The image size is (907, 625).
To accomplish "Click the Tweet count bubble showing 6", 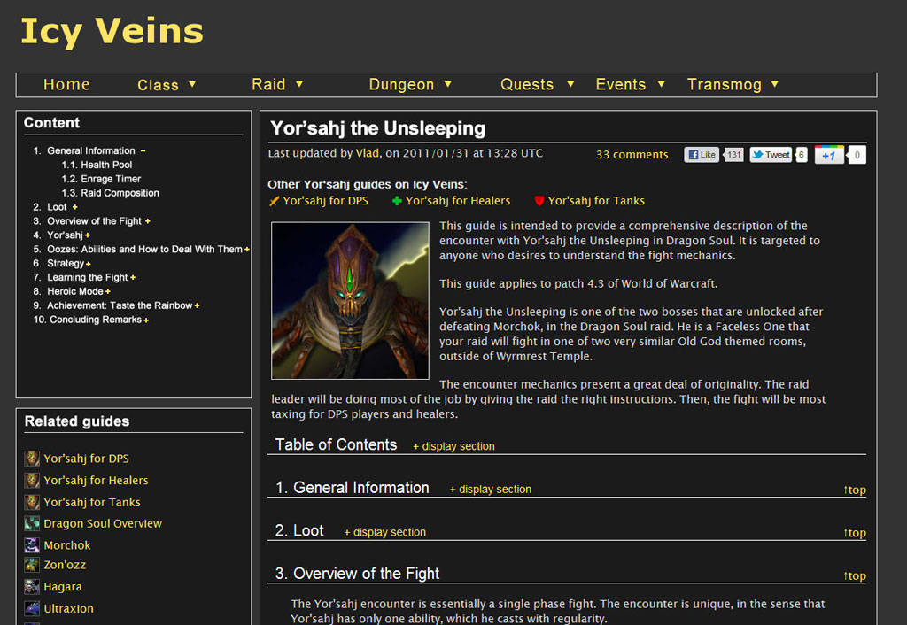I will tap(801, 155).
